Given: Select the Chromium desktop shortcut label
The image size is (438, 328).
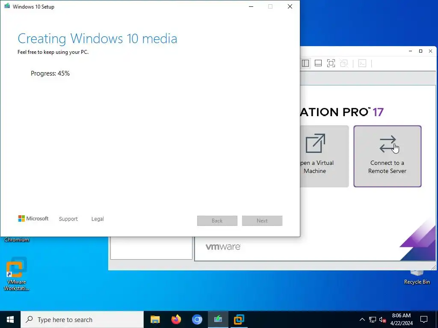Looking at the screenshot, I should [x=17, y=240].
